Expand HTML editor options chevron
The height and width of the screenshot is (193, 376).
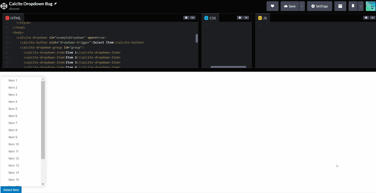click(192, 17)
